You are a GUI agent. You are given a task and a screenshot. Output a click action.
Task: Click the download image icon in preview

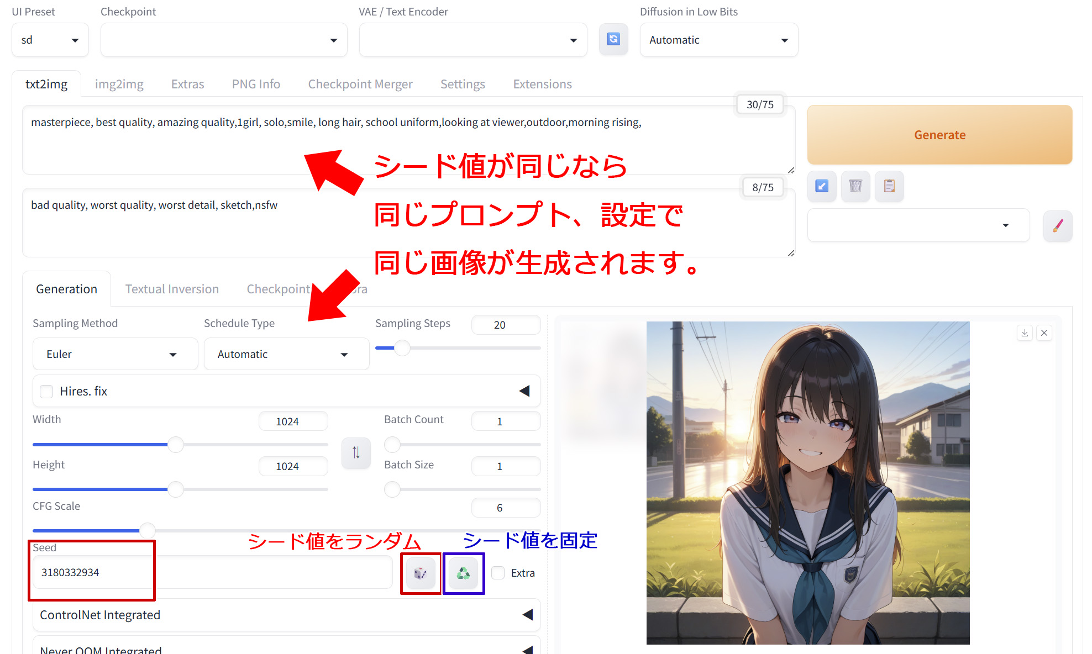[x=1025, y=333]
